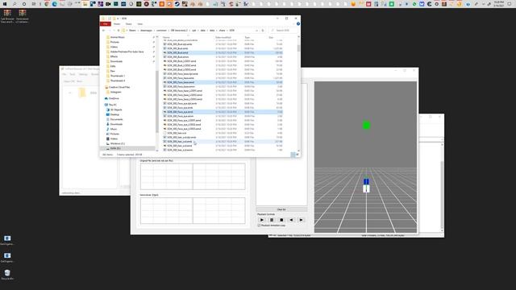Select the SOK_000_Face_eye.emd file
Screen dimensions: 516x290
pos(223,112)
